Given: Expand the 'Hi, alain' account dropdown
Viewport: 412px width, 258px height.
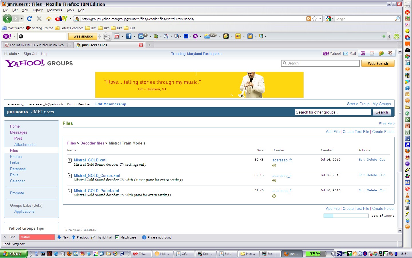Looking at the screenshot, I should coord(12,54).
